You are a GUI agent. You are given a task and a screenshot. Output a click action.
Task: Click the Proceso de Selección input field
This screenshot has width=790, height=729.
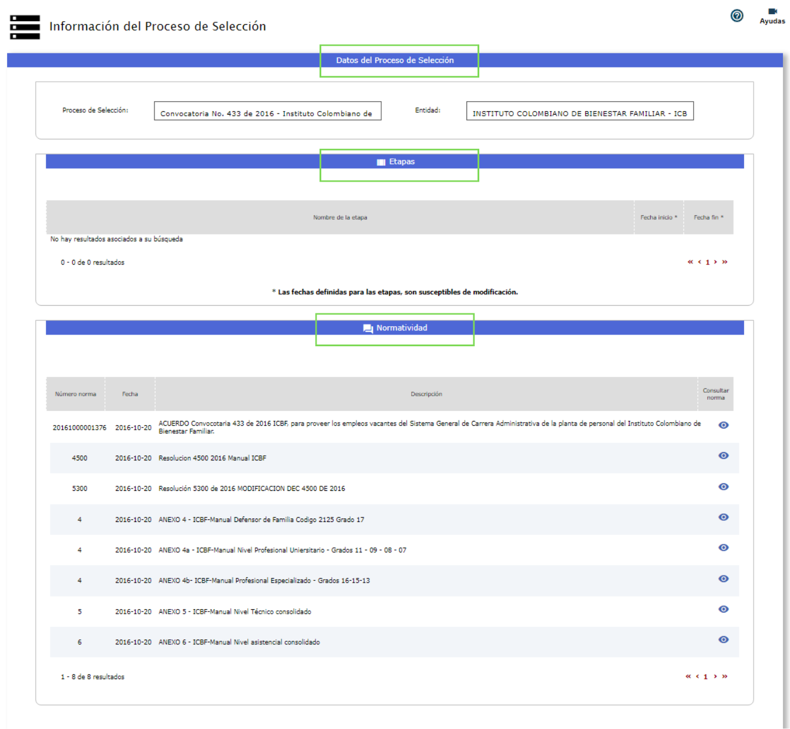267,111
